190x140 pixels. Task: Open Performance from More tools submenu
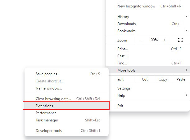pos(66,113)
